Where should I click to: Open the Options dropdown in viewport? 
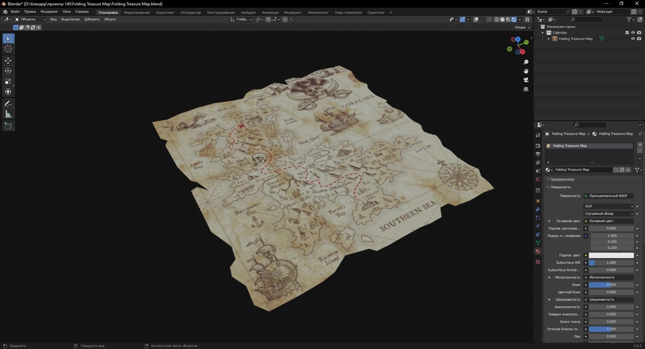click(x=522, y=27)
